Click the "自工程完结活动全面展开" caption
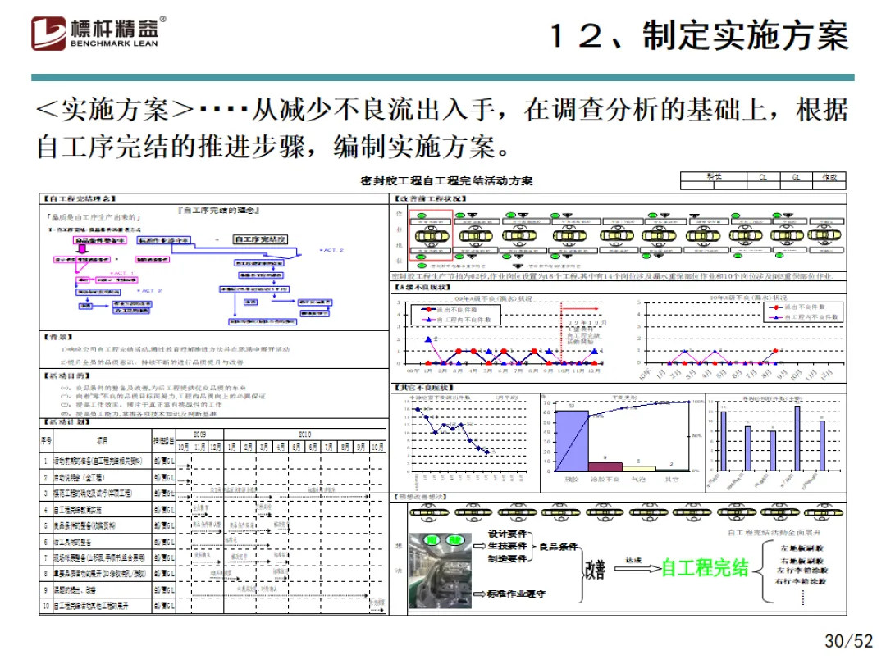The width and height of the screenshot is (886, 664). 774,533
